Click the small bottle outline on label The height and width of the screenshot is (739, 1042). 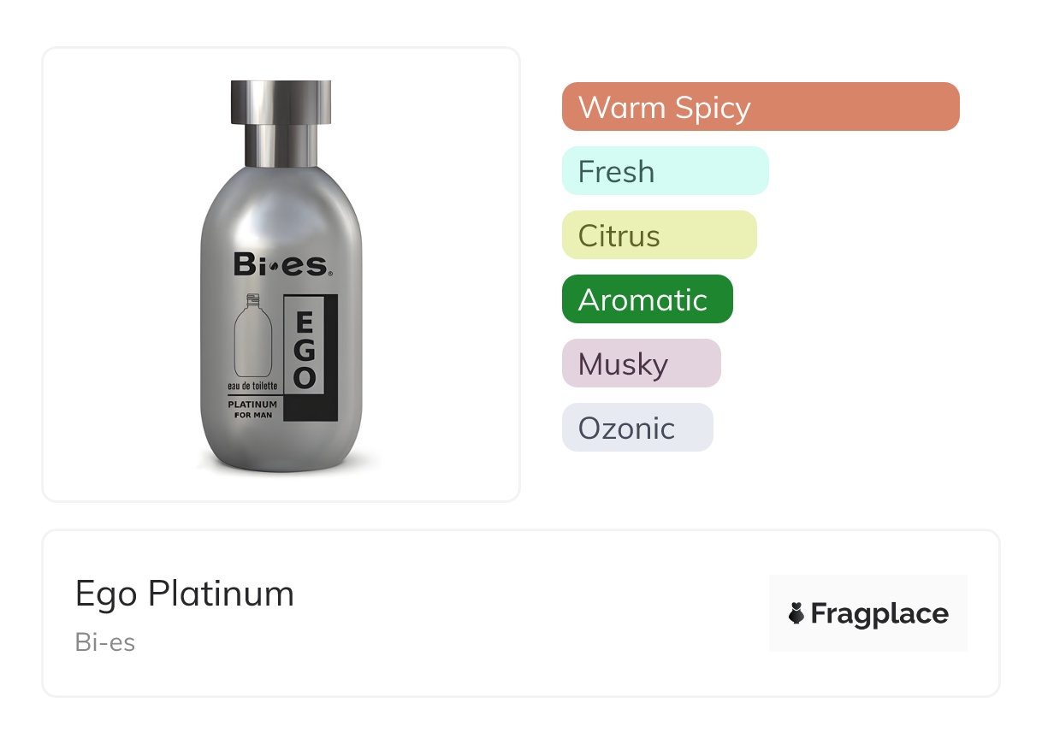point(253,338)
